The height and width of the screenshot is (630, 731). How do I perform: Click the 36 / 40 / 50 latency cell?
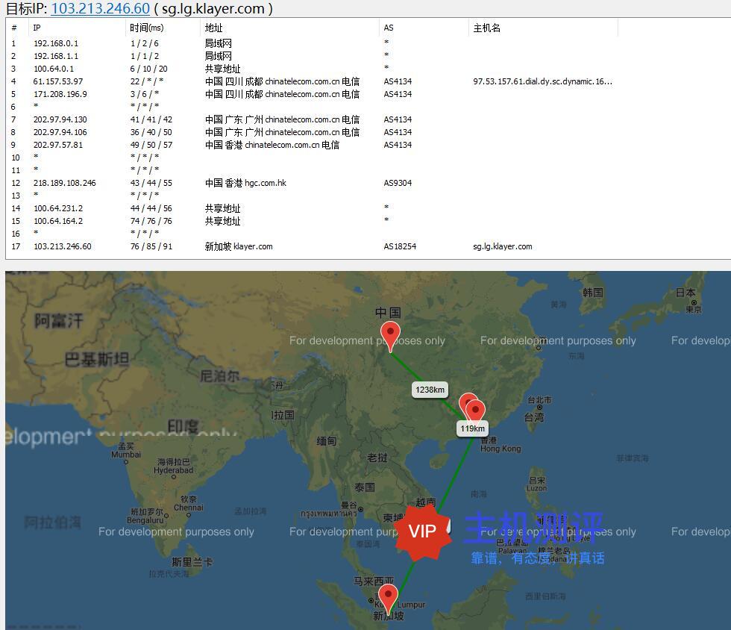[x=151, y=132]
